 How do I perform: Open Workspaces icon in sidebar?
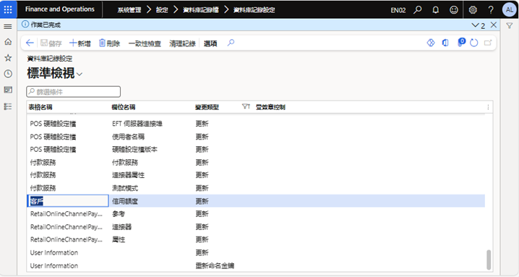[8, 90]
